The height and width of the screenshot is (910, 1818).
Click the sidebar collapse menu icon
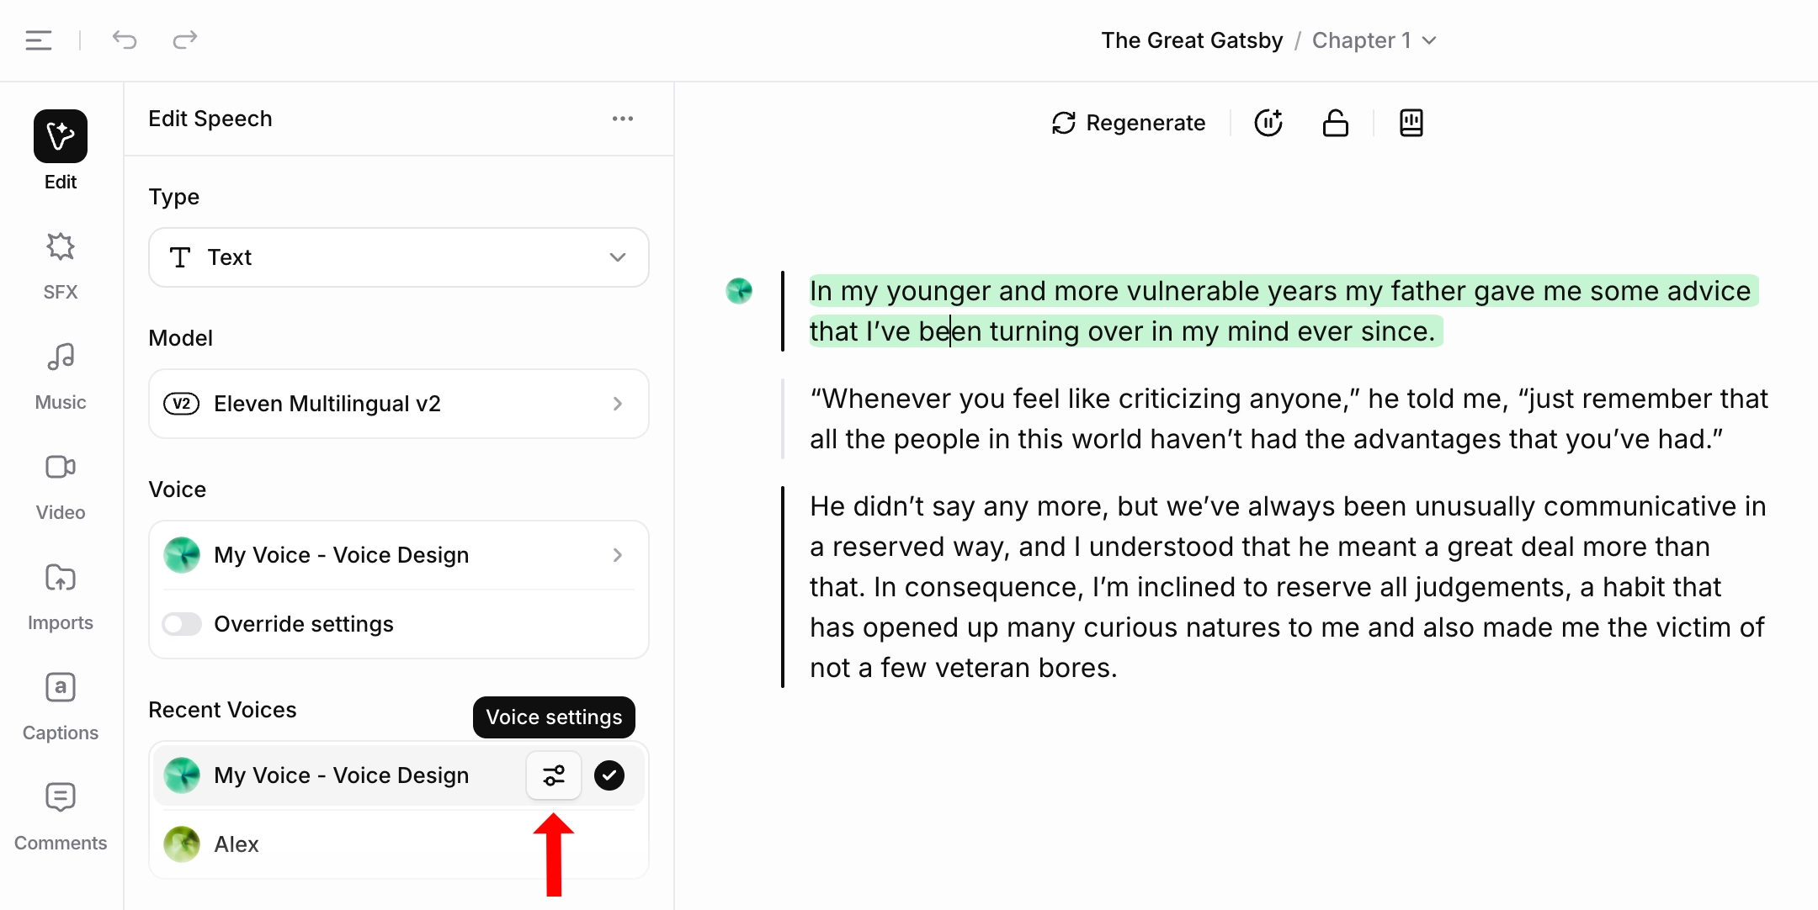coord(39,40)
